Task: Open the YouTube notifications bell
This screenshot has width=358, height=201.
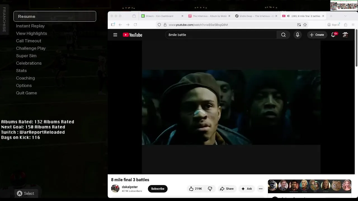Action: point(333,35)
